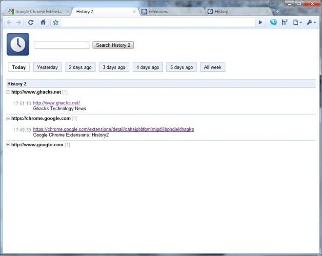
Task: Show Yesterday's history
Action: coord(47,67)
